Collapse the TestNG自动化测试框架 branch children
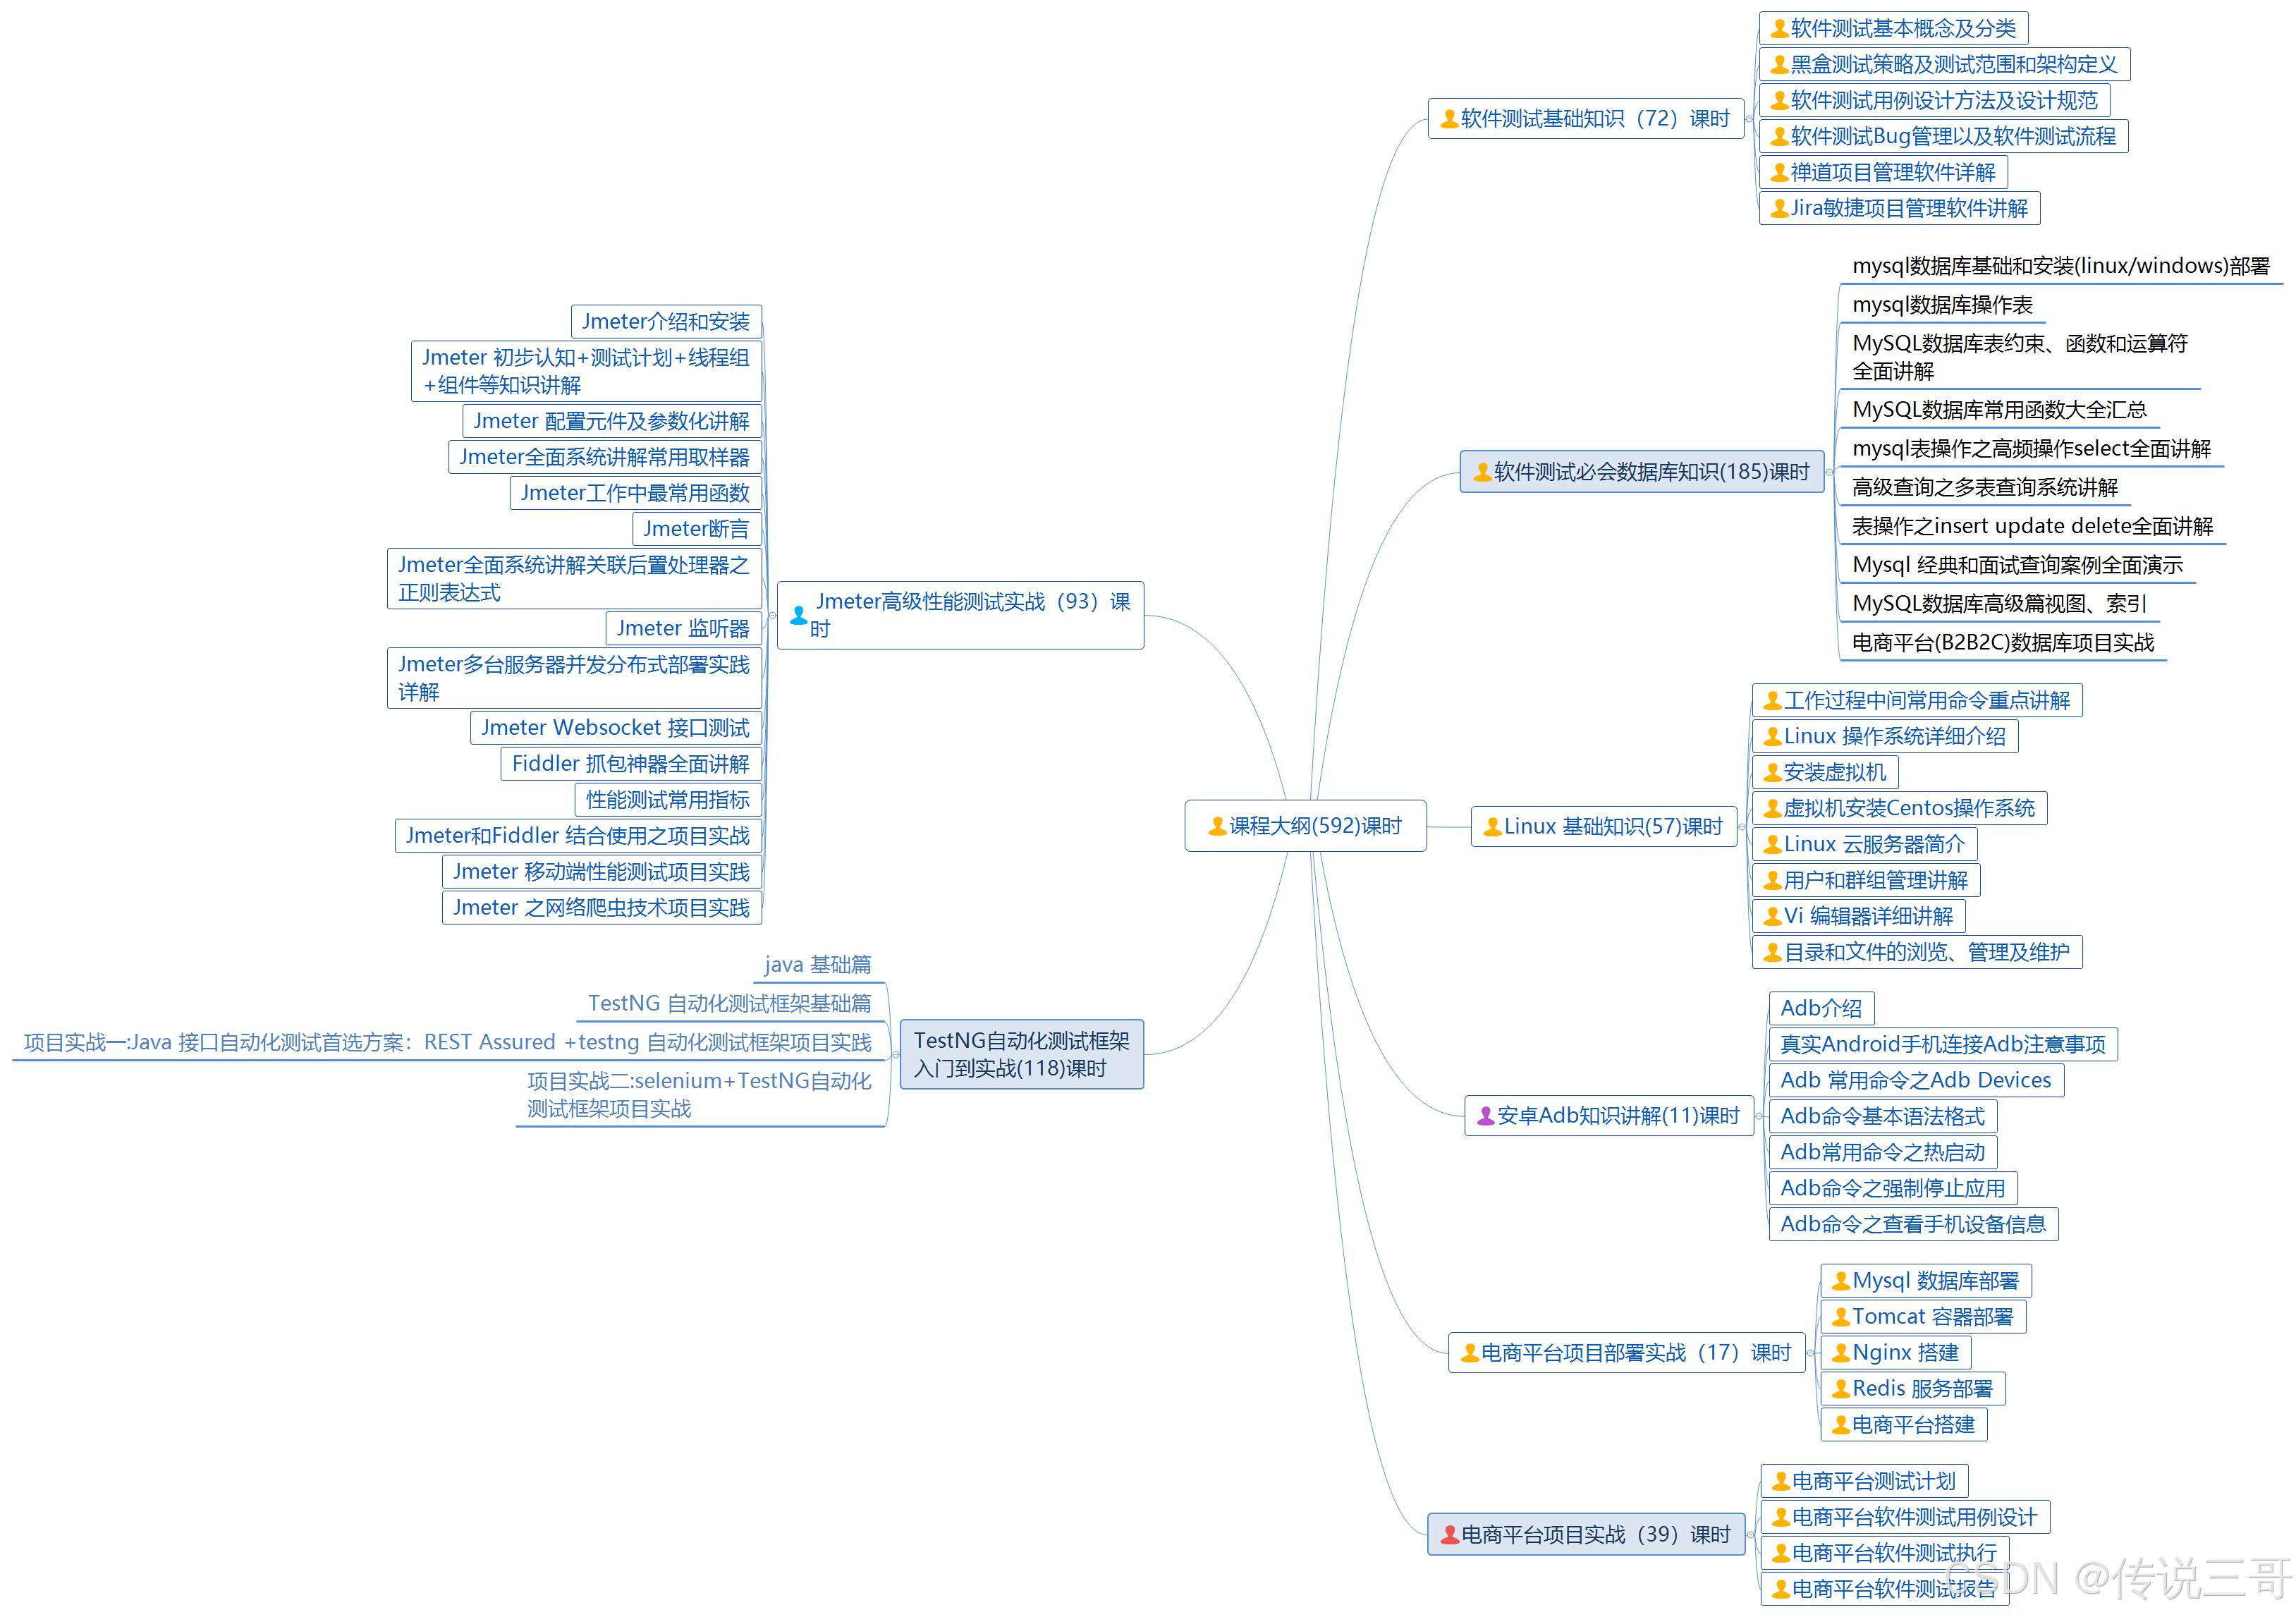This screenshot has height=1617, width=2296. [x=895, y=1054]
